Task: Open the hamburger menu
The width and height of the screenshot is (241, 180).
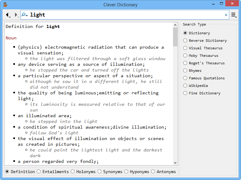Action: click(x=234, y=15)
